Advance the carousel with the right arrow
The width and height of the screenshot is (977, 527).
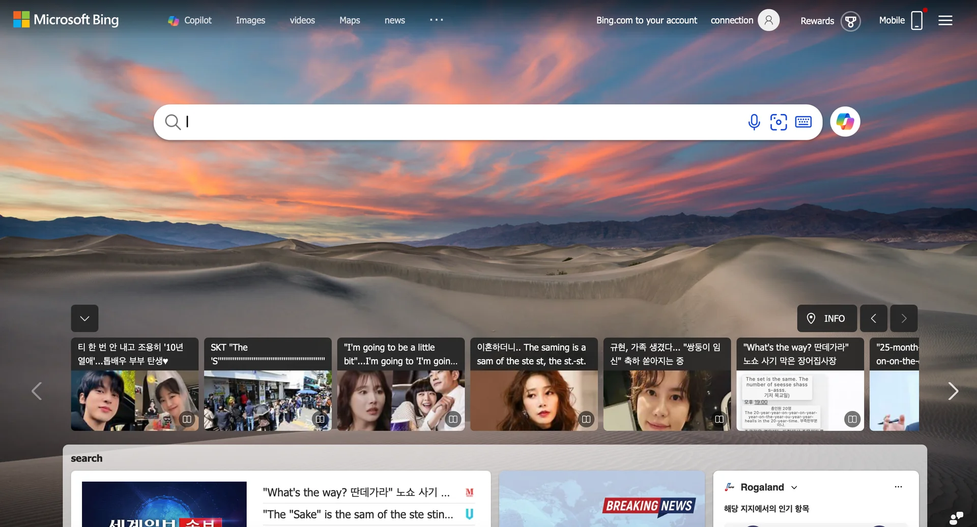[954, 391]
